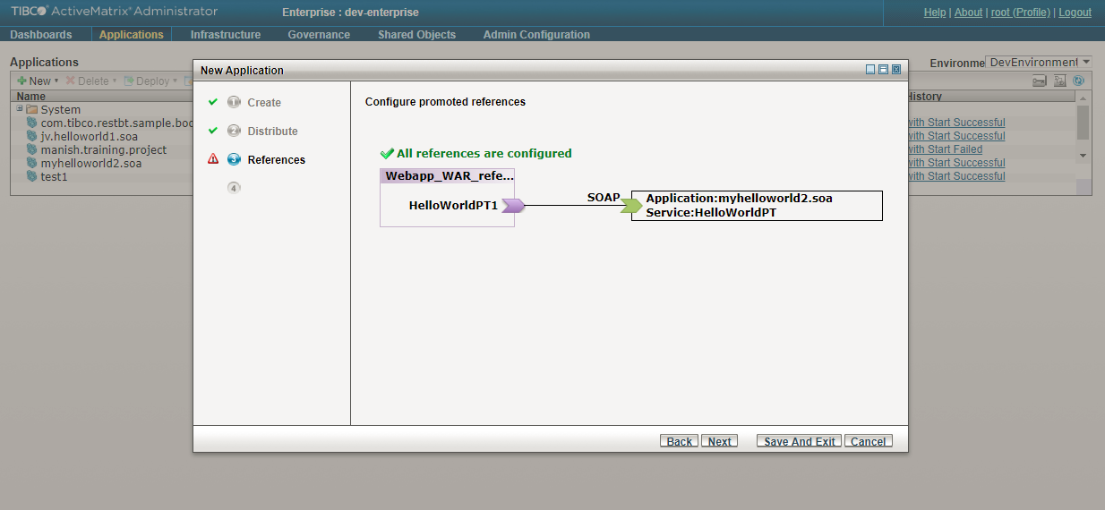The image size is (1105, 510).
Task: Click the key permissions icon in Applications toolbar
Action: [1040, 81]
